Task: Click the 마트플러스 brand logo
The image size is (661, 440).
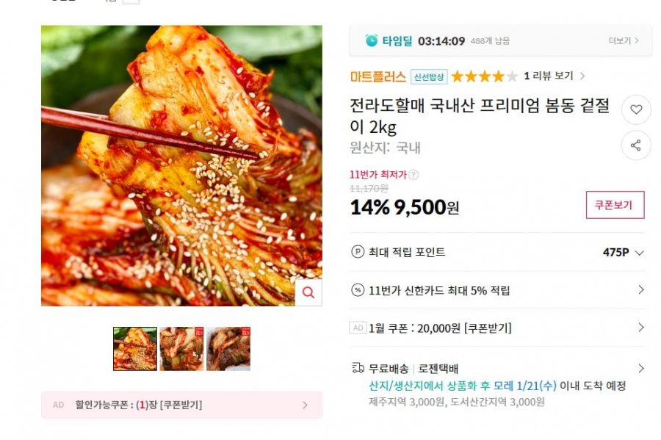Action: (x=378, y=76)
